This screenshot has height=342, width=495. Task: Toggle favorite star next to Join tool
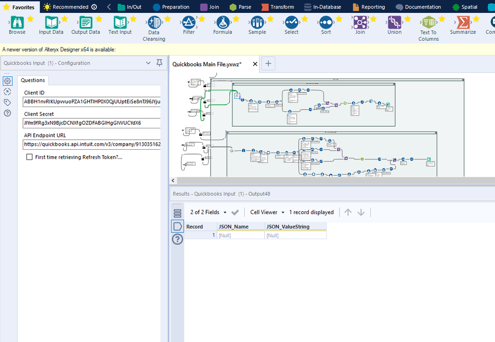click(373, 19)
